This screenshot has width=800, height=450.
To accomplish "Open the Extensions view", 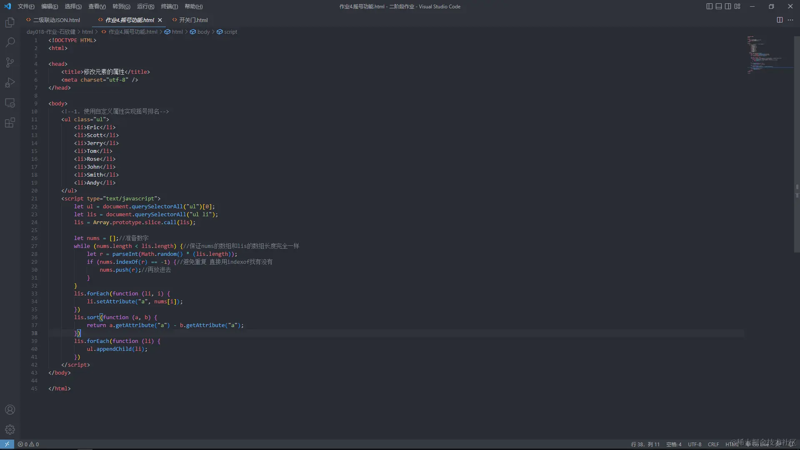I will pos(10,122).
